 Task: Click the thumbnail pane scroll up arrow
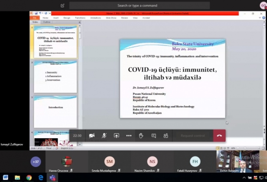coord(80,25)
